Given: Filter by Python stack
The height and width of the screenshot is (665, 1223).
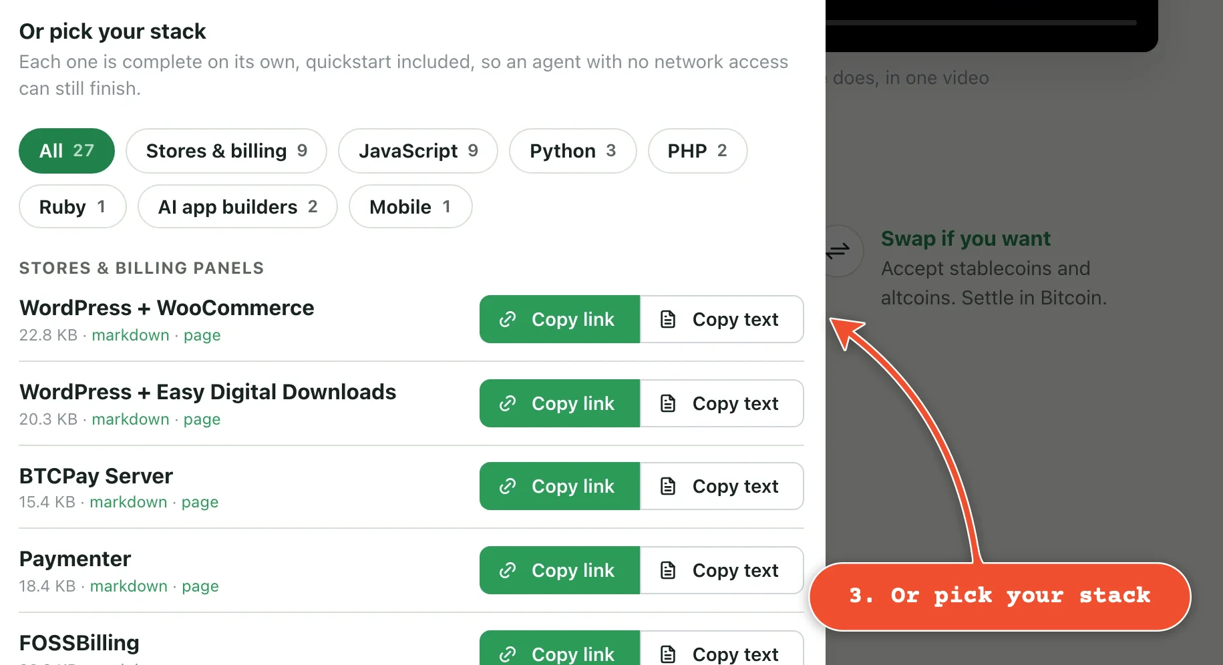Looking at the screenshot, I should tap(573, 151).
